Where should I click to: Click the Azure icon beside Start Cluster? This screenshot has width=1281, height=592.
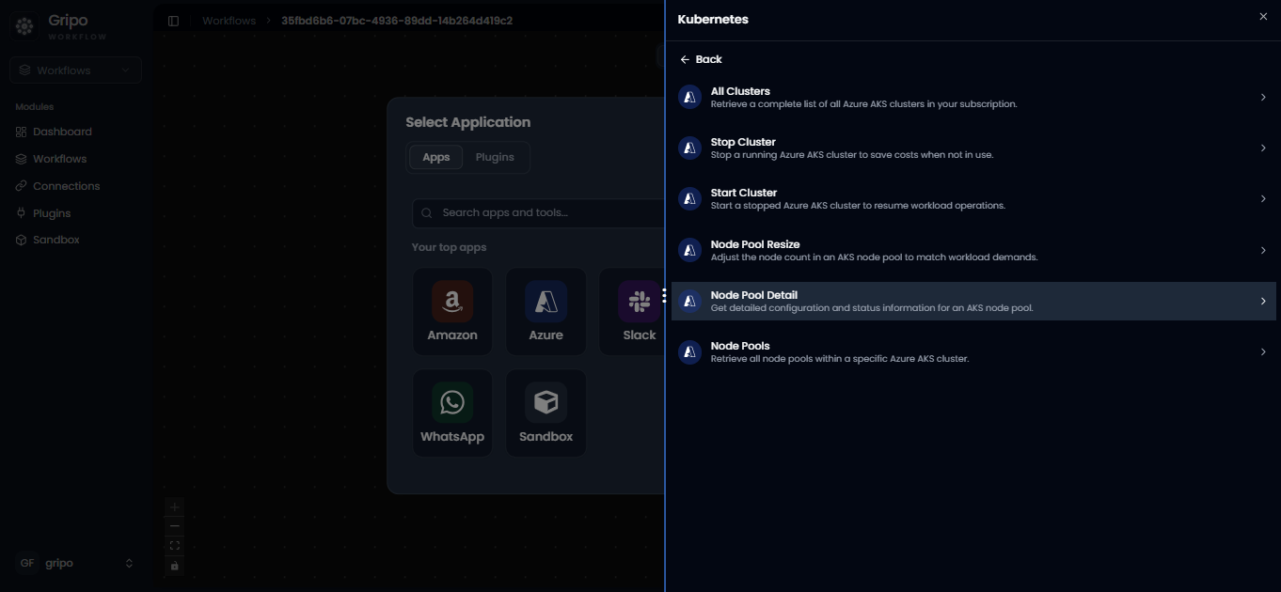[690, 198]
